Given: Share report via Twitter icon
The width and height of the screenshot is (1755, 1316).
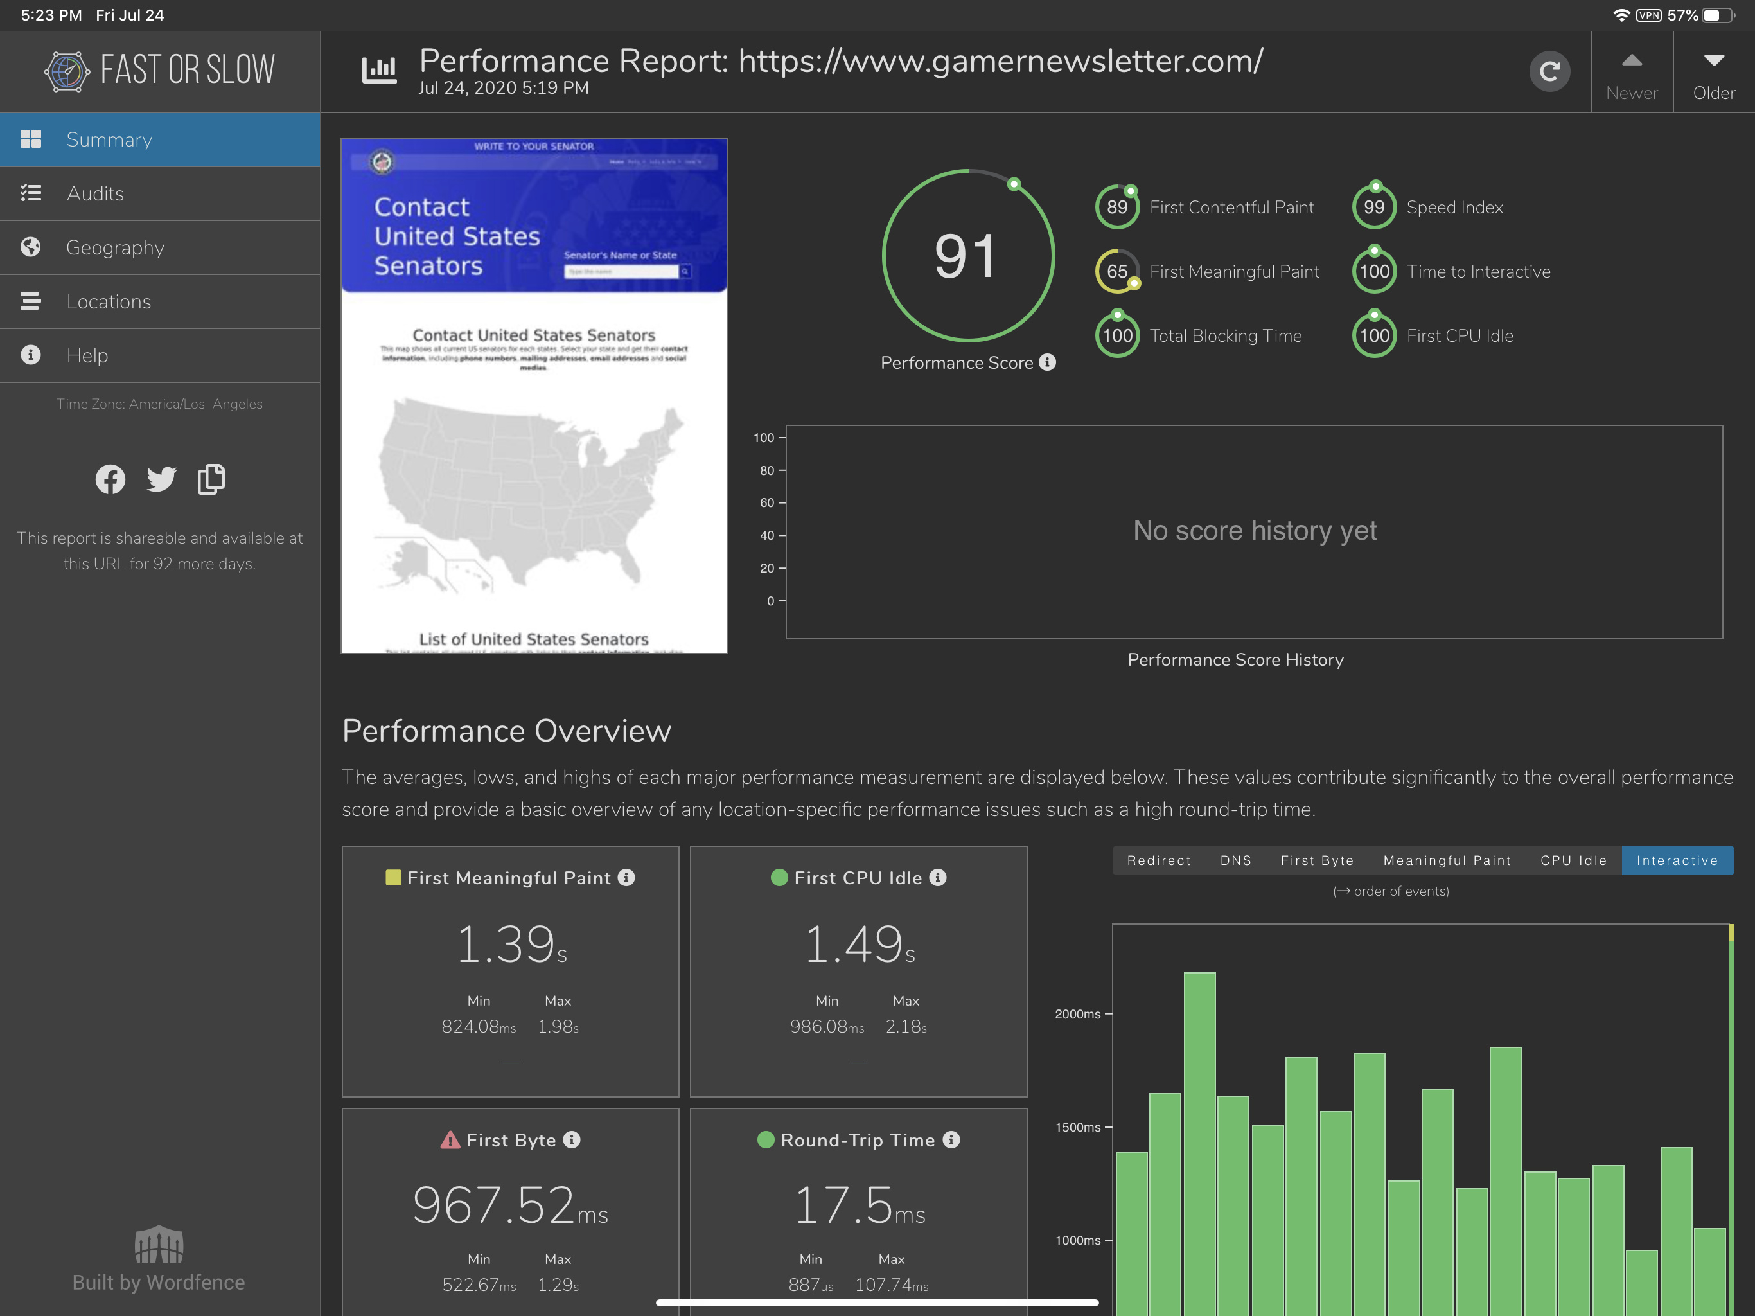Looking at the screenshot, I should pos(161,479).
